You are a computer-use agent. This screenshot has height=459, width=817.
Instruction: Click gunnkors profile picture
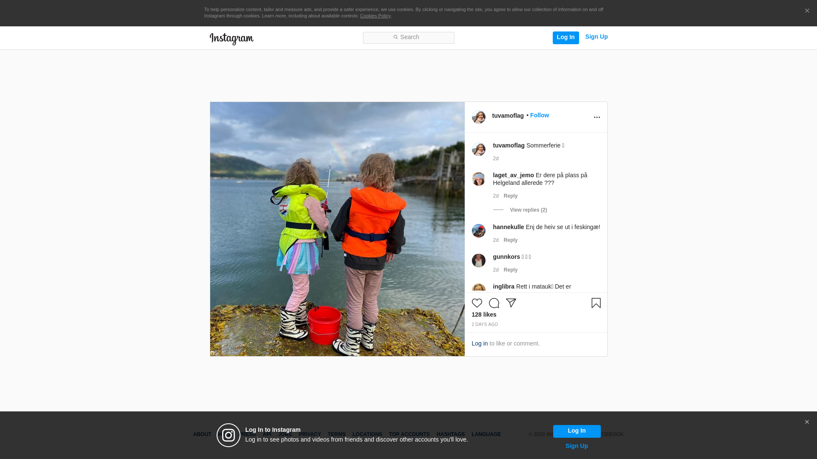[479, 261]
